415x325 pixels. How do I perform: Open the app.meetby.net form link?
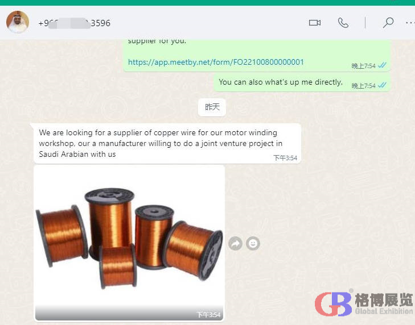pyautogui.click(x=216, y=63)
